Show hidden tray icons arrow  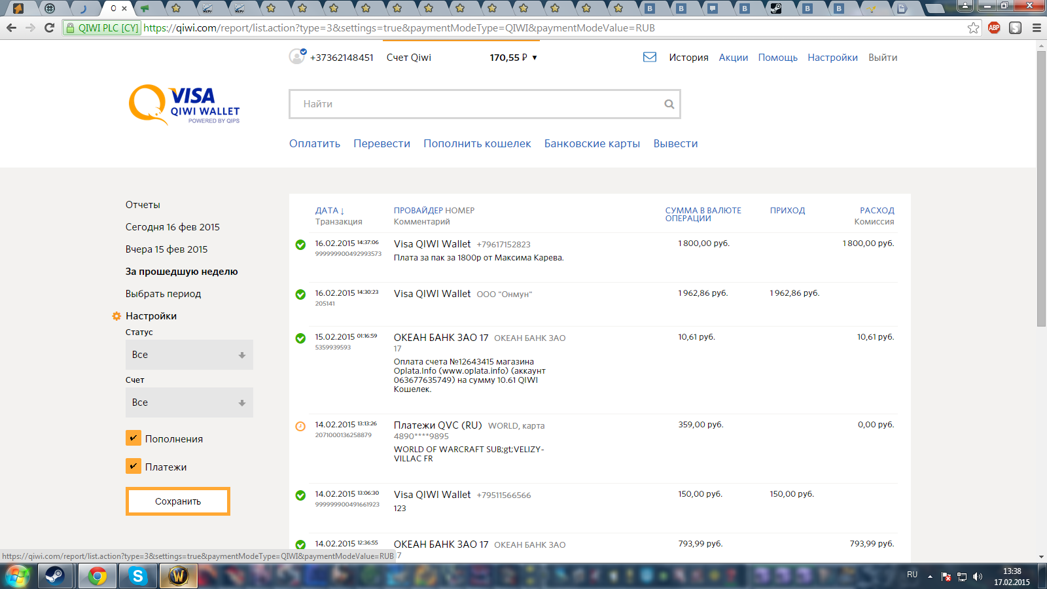[x=930, y=577]
